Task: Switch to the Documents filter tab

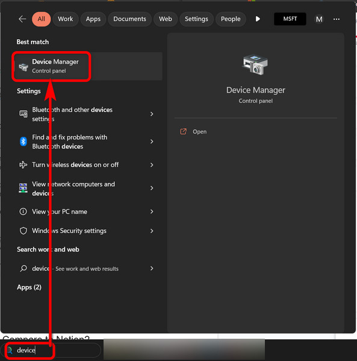Action: [x=129, y=19]
